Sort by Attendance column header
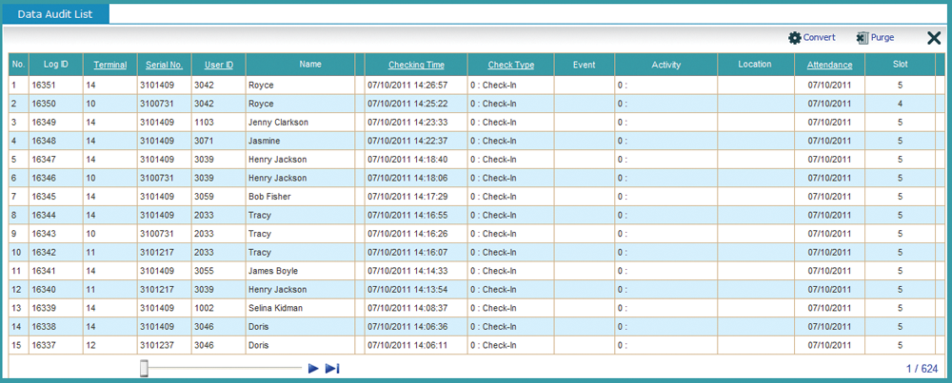952x383 pixels. tap(830, 65)
